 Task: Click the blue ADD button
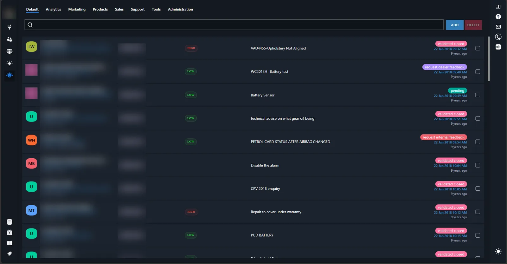click(455, 25)
